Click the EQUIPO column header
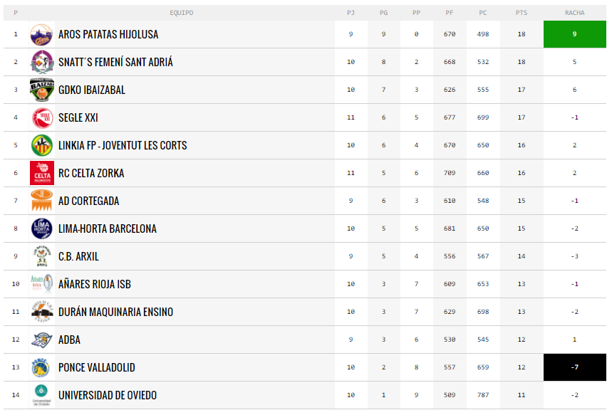 [182, 13]
